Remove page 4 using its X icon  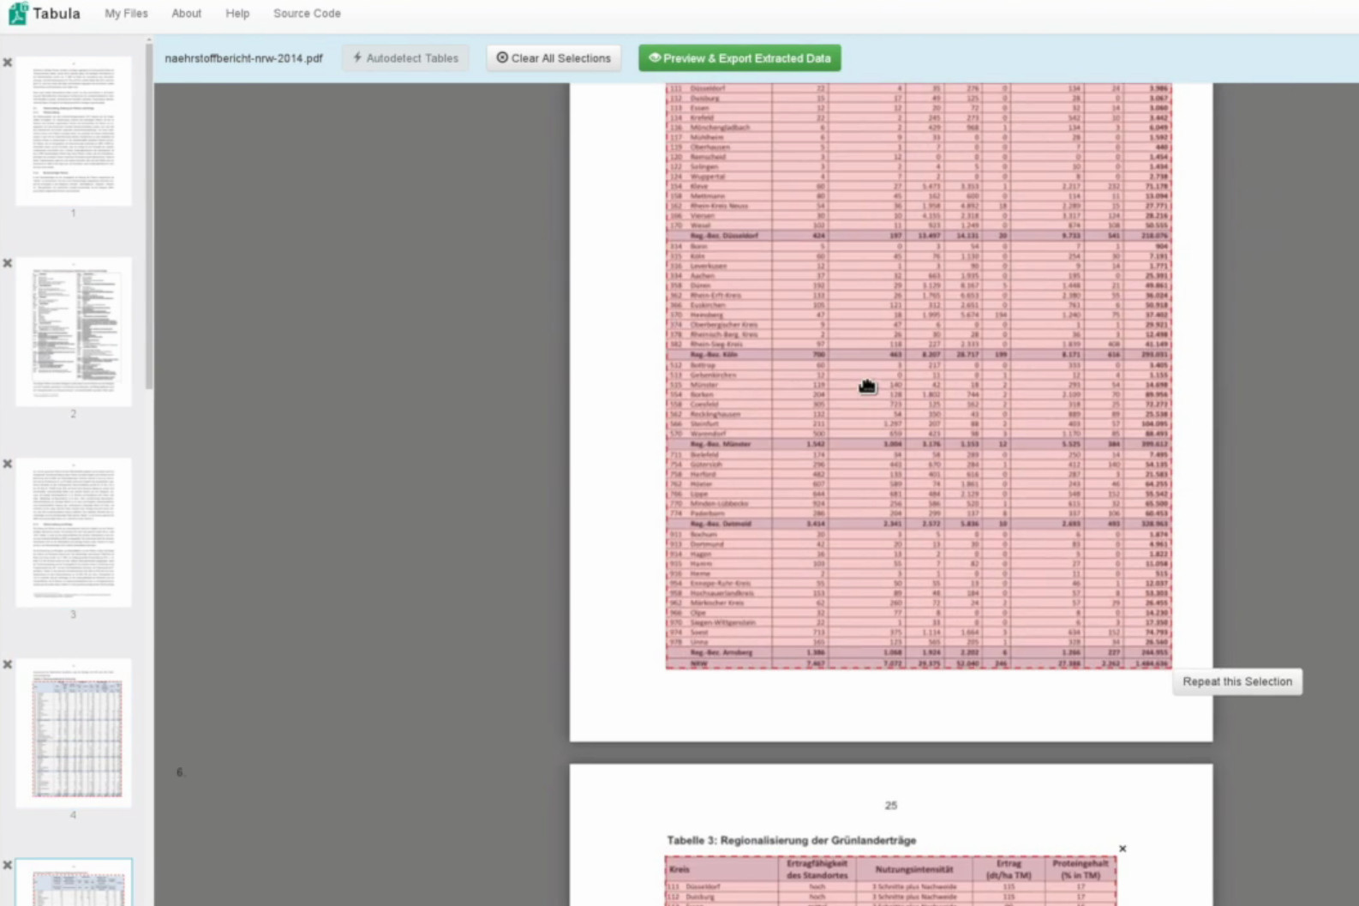coord(8,664)
